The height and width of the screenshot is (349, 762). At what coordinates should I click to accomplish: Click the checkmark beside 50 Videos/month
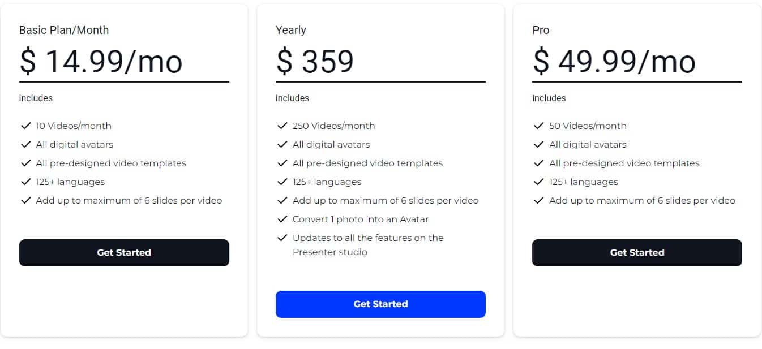pyautogui.click(x=539, y=126)
